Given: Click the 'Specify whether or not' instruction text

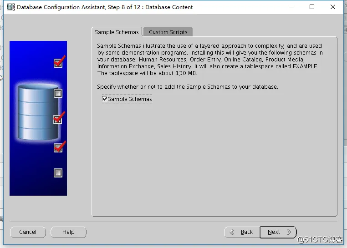Looking at the screenshot, I should pos(188,87).
